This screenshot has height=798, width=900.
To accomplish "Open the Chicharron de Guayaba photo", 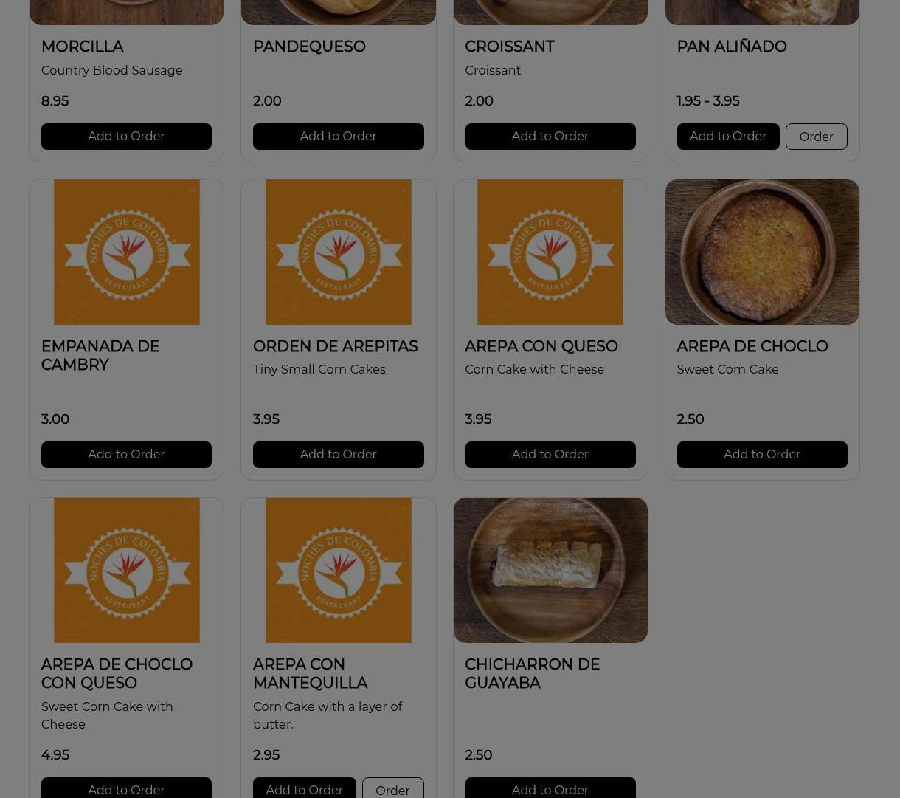I will [x=550, y=570].
